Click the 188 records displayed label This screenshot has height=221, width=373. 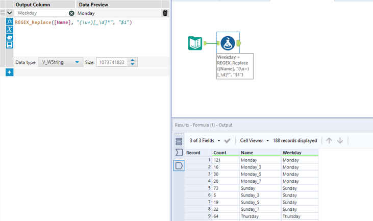295,140
